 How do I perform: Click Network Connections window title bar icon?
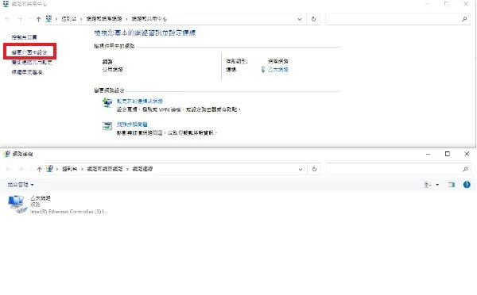(6, 154)
